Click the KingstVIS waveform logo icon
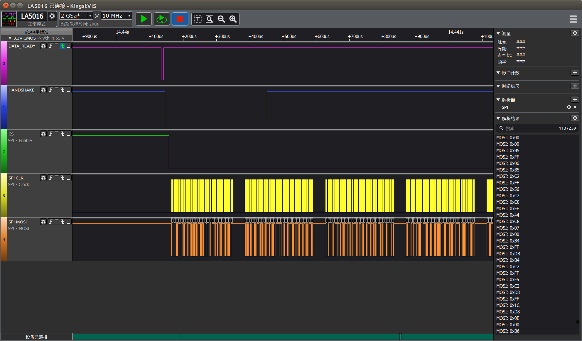 click(9, 19)
